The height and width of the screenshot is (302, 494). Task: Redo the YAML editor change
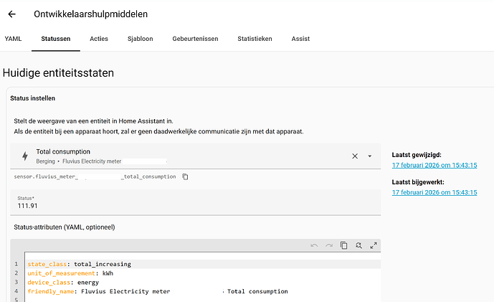click(x=329, y=245)
